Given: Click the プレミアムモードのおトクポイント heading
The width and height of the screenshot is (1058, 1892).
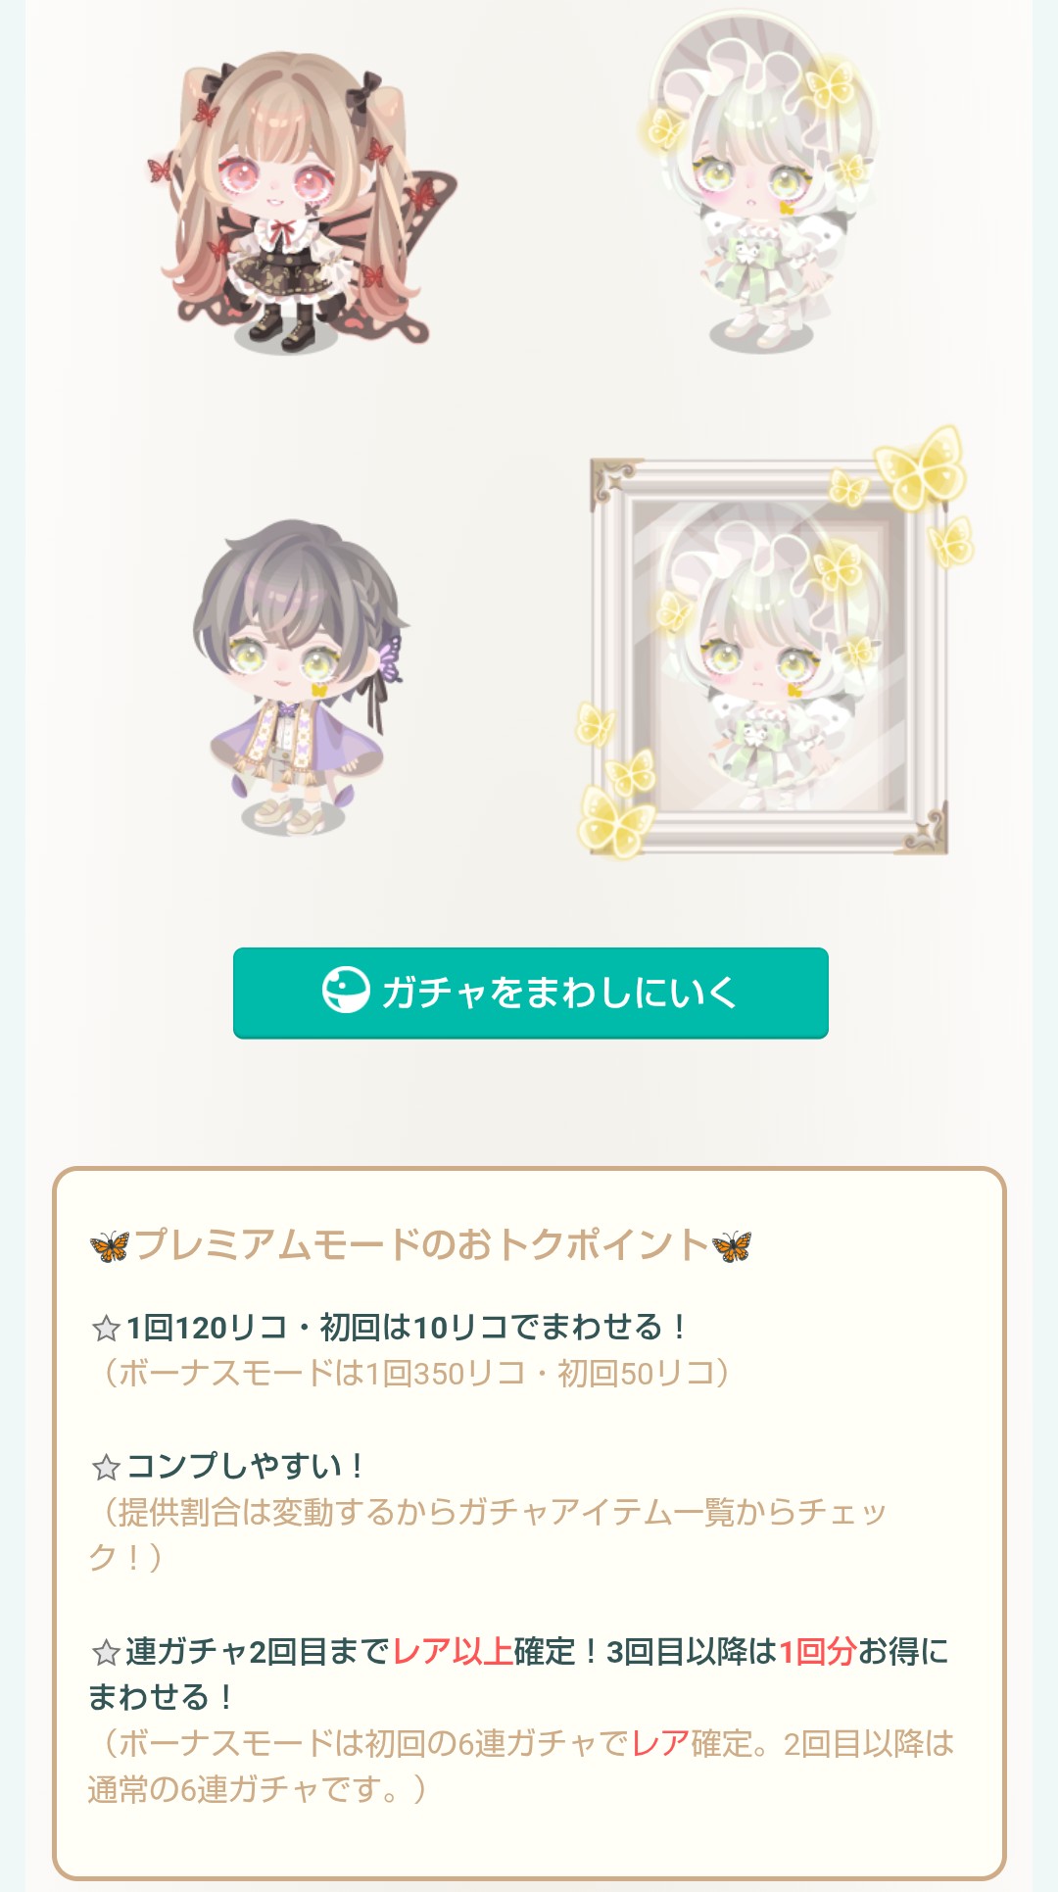Looking at the screenshot, I should [421, 1244].
